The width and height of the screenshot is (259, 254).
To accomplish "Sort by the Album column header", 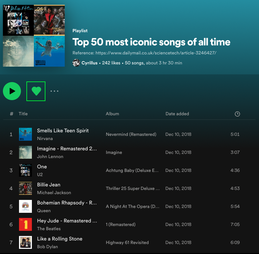I will (x=112, y=114).
